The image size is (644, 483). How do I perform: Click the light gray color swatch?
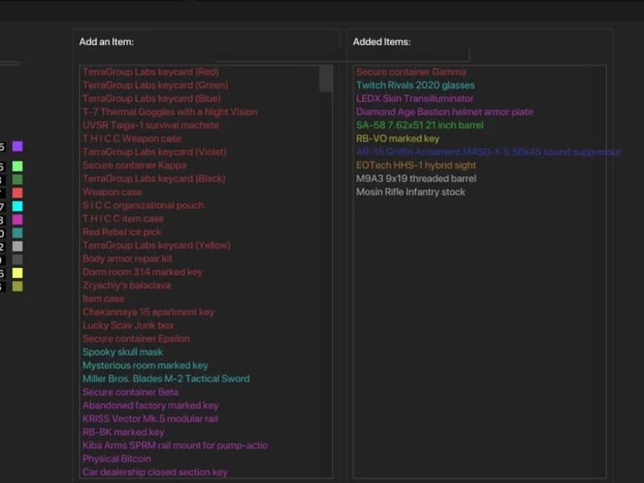click(17, 246)
